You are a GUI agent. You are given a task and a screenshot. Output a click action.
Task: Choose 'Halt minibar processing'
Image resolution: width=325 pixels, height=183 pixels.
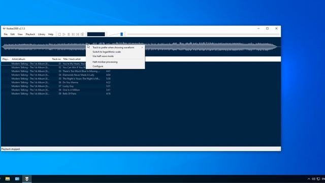click(x=115, y=62)
